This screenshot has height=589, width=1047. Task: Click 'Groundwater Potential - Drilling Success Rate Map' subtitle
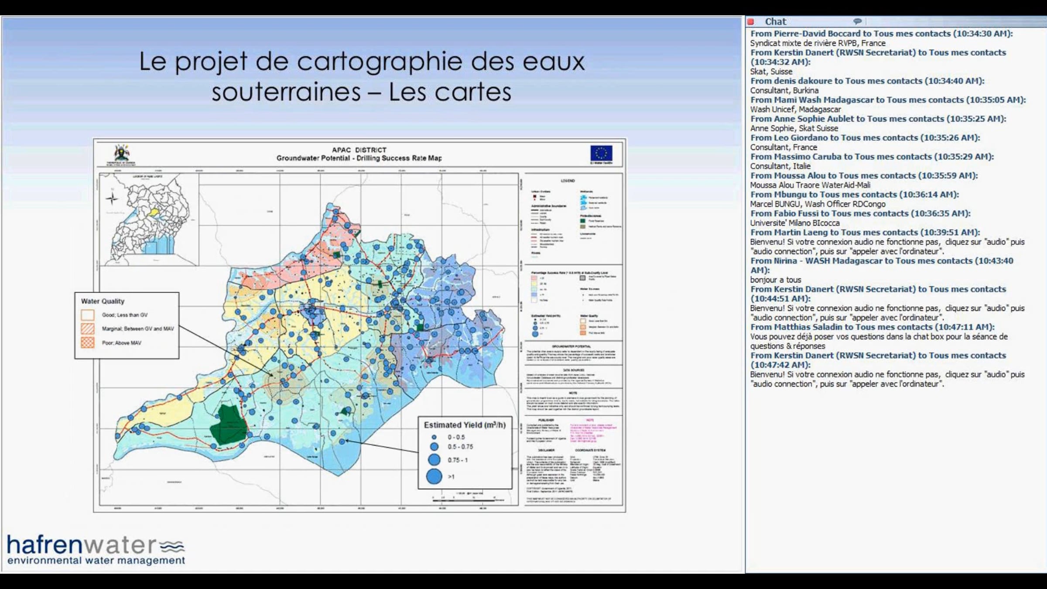[359, 158]
